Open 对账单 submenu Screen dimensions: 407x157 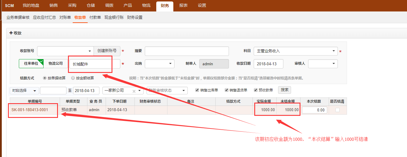(x=65, y=17)
